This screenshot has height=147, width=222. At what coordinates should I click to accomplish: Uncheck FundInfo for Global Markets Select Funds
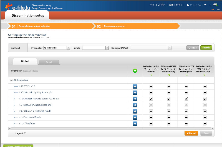151,99
